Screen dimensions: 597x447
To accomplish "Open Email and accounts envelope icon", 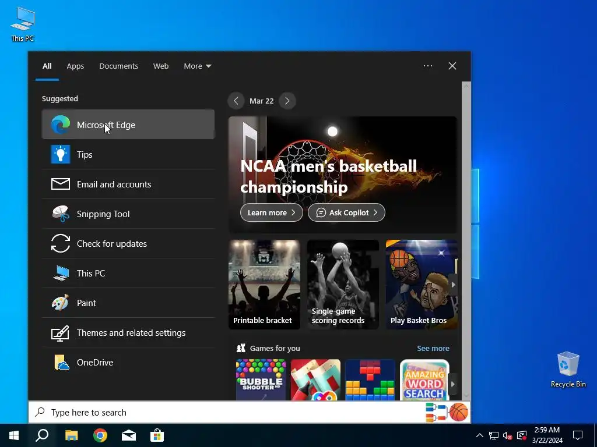I will (x=61, y=184).
